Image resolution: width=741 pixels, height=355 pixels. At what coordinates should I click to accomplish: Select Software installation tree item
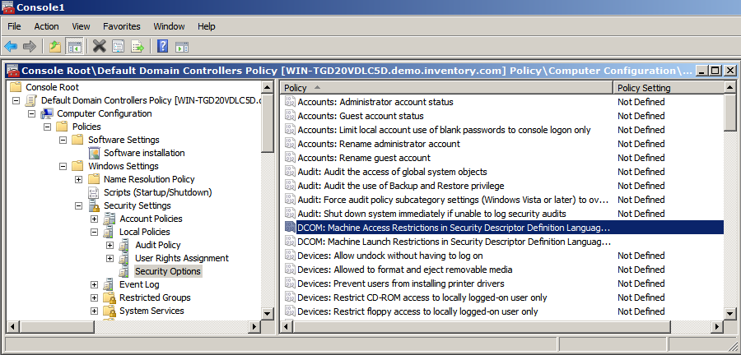click(x=144, y=153)
